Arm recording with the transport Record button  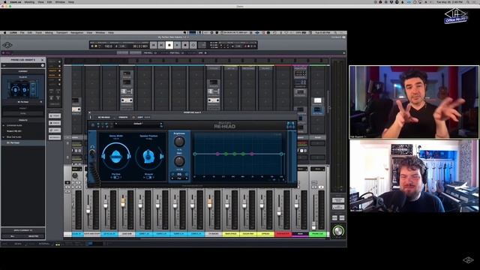click(x=185, y=45)
